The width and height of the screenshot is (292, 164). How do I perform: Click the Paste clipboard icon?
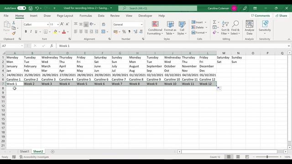coord(7,24)
